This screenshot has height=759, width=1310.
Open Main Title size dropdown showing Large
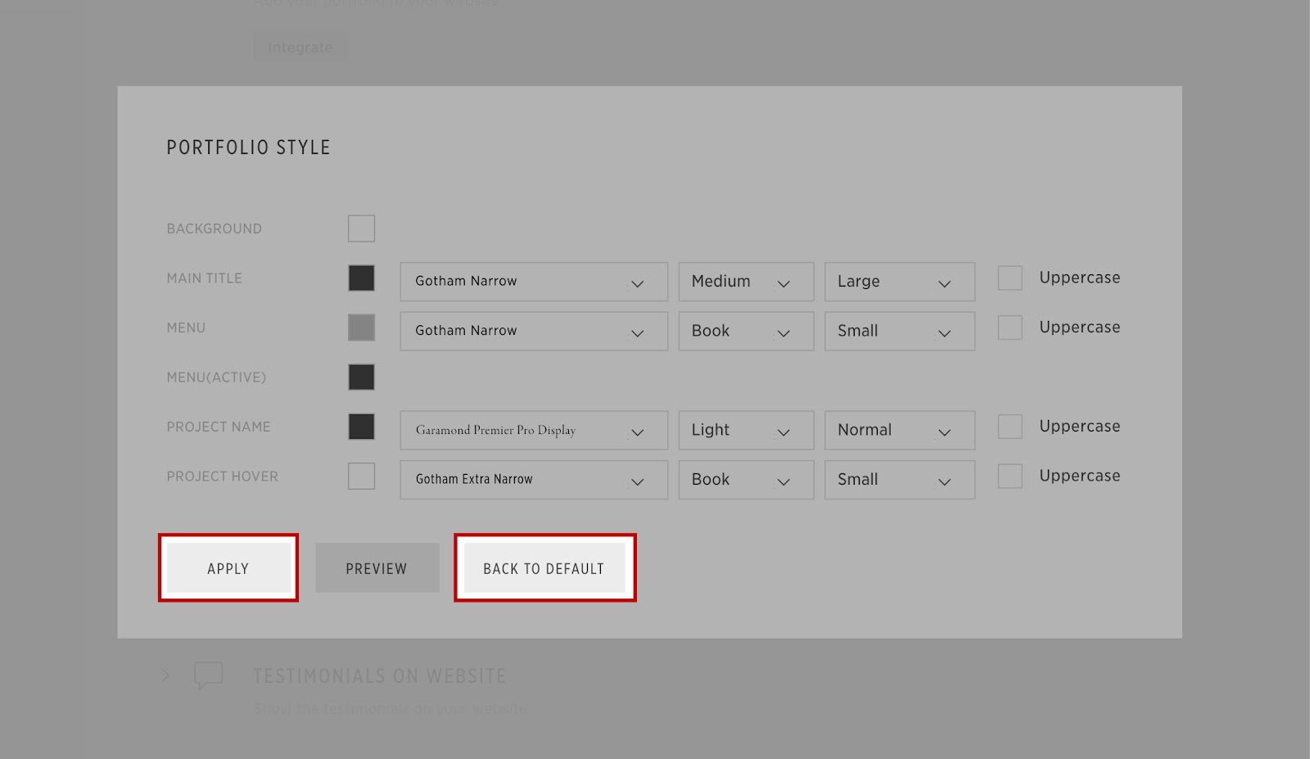point(900,282)
